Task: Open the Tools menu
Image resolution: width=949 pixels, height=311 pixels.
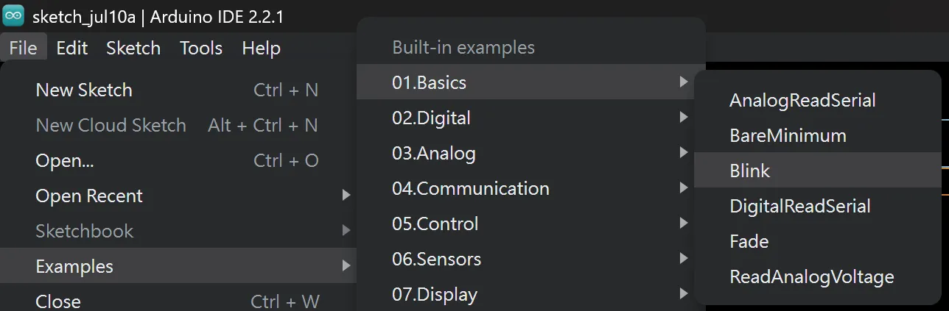Action: point(201,49)
